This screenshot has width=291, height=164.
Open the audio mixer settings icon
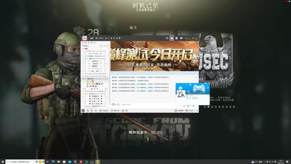pyautogui.click(x=96, y=111)
